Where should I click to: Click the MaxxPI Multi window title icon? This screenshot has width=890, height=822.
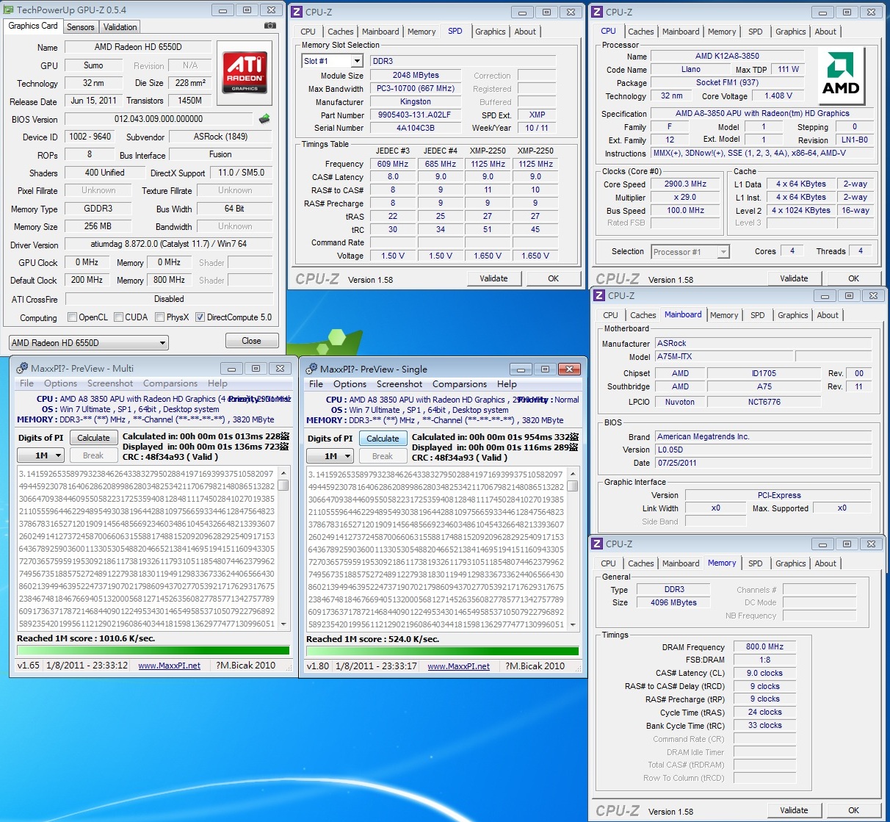tap(22, 369)
